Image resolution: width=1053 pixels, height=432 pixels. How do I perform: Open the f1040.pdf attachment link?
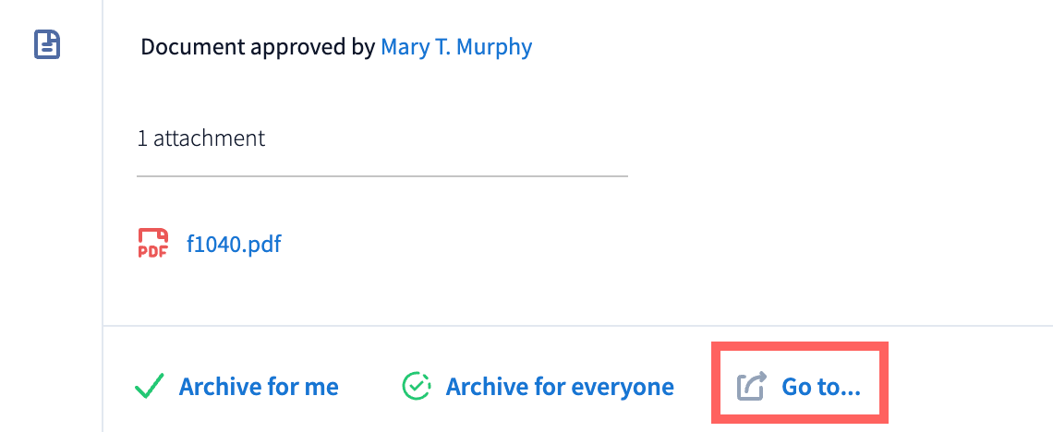coord(234,245)
